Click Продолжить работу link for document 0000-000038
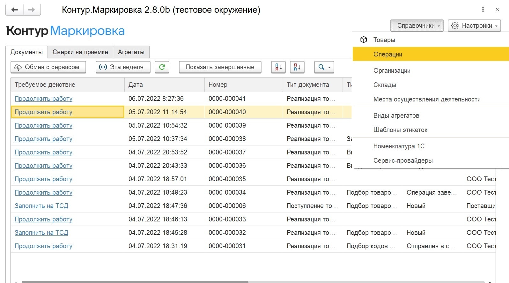 (x=43, y=139)
